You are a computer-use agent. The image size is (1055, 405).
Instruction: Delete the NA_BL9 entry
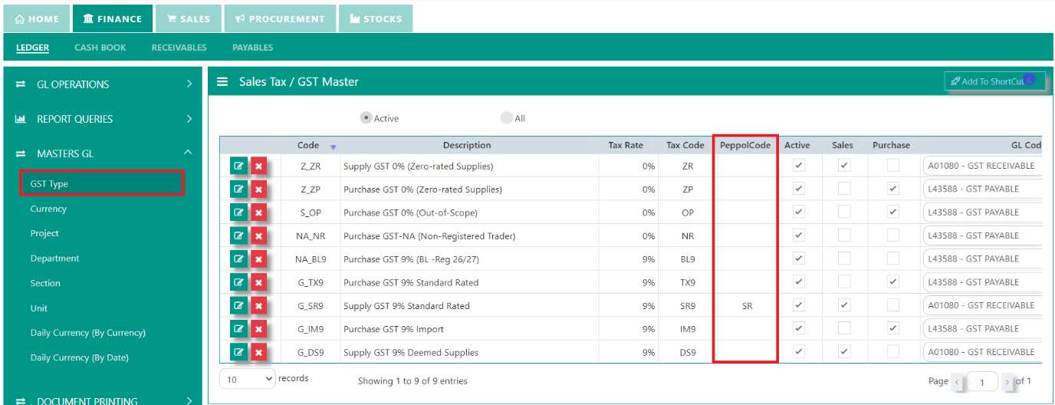pos(259,259)
